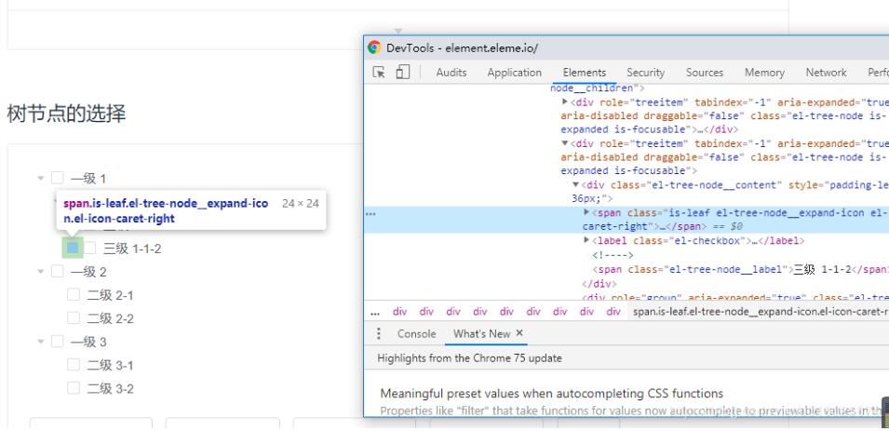The width and height of the screenshot is (889, 431).
Task: Enable the 三级 1-1-2 checkbox
Action: (x=90, y=249)
